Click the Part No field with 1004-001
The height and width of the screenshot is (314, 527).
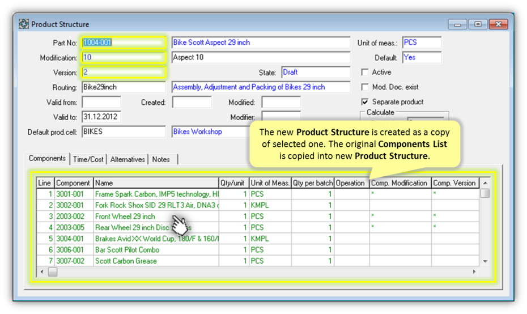click(x=124, y=43)
